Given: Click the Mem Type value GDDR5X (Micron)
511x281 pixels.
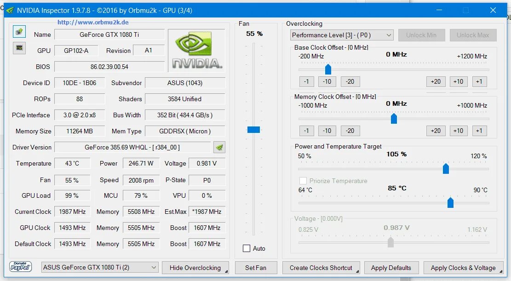Looking at the screenshot, I should click(185, 132).
